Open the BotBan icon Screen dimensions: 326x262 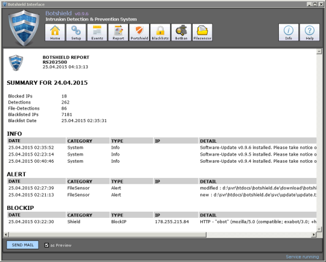(181, 32)
